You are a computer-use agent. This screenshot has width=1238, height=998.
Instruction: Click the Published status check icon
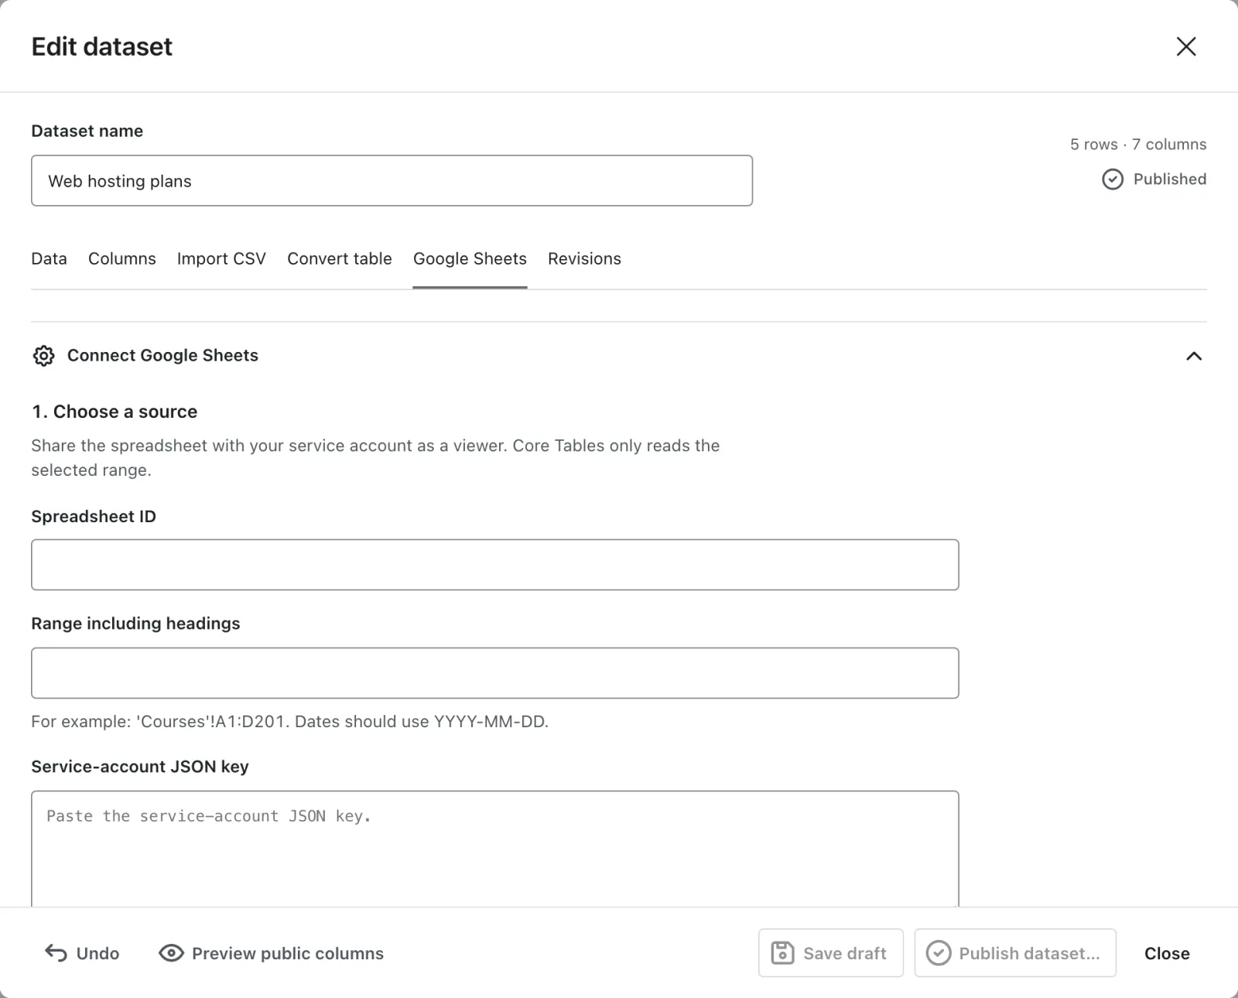[x=1112, y=179]
